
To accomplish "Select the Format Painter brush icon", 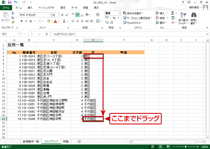I will 13,22.
